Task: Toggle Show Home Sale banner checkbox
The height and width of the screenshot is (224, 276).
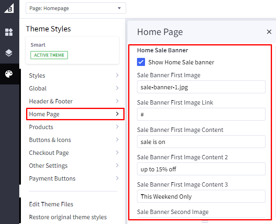Action: point(141,62)
